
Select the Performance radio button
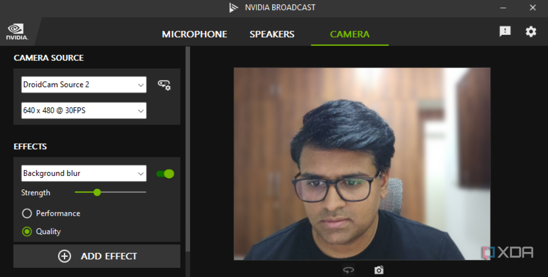[x=27, y=213]
